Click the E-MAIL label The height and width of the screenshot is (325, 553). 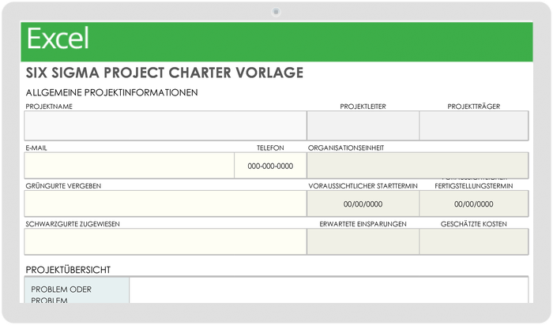point(36,148)
